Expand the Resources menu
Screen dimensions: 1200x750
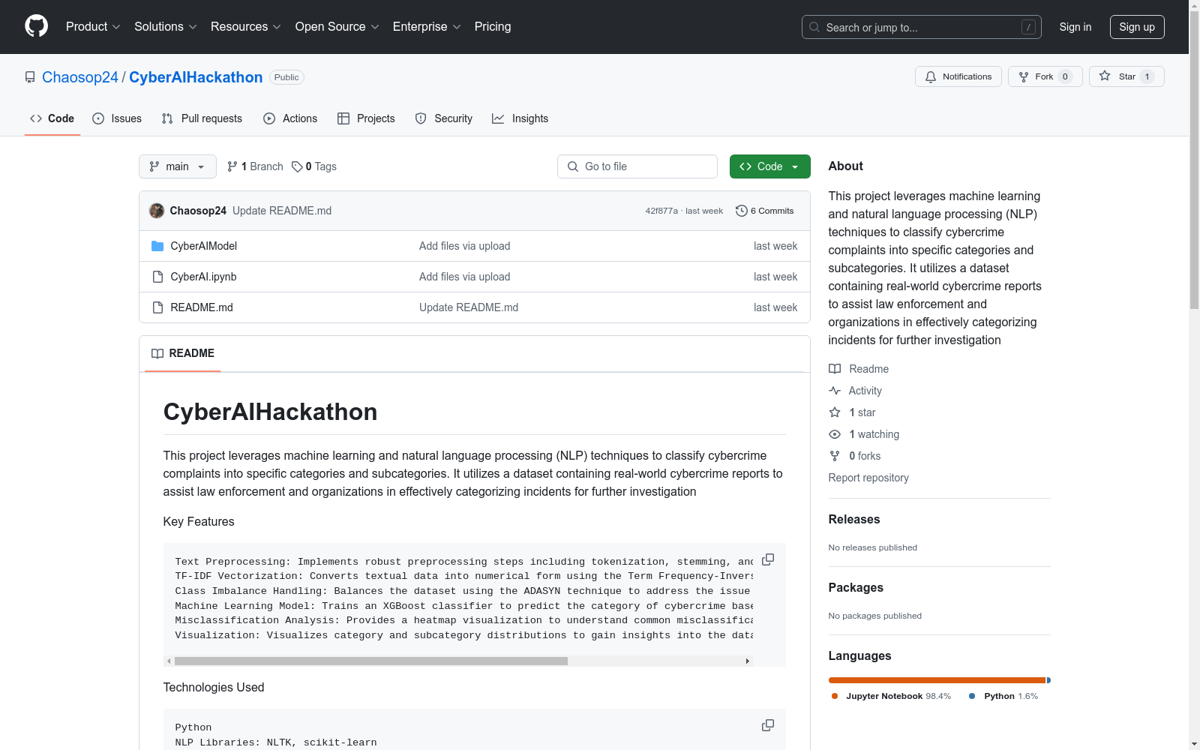pos(246,26)
